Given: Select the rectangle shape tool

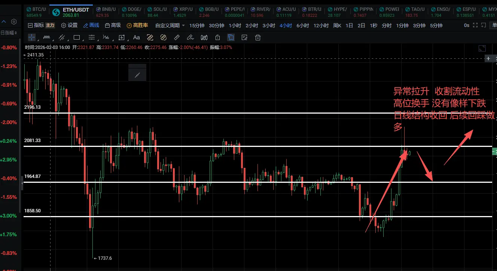Looking at the screenshot, I should pos(77,37).
